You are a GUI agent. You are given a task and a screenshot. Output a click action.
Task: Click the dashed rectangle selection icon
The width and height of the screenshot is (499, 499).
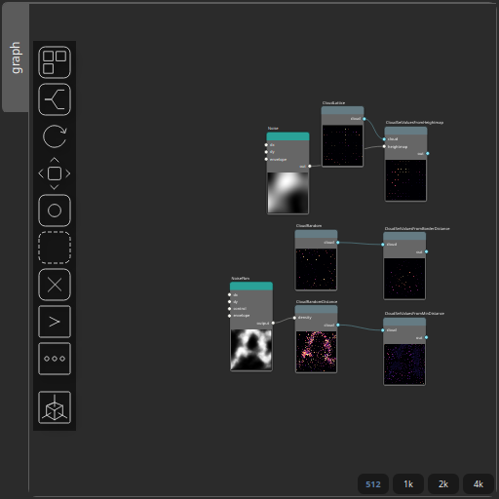[x=55, y=248]
